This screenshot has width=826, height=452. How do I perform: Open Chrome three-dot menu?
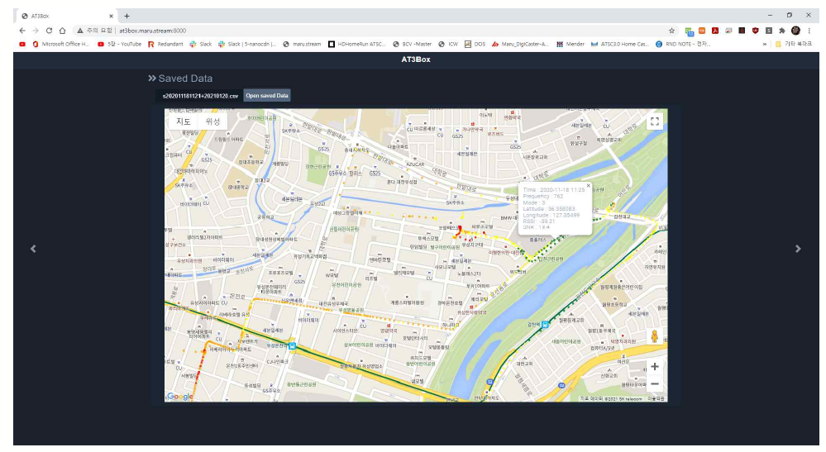pyautogui.click(x=809, y=31)
